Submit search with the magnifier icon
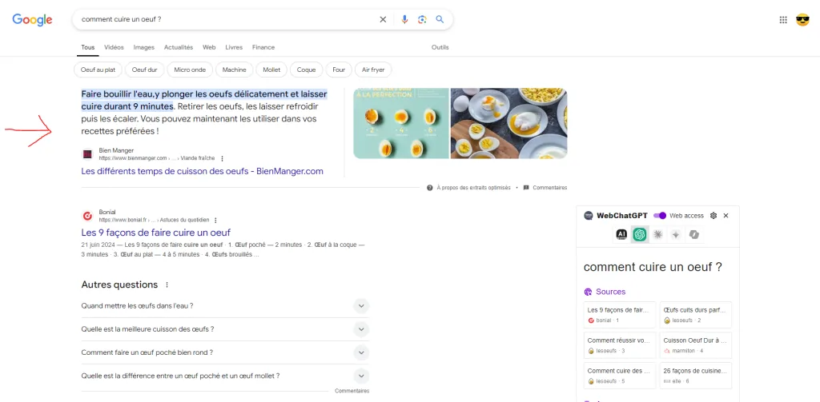Screen dimensions: 820x402 pyautogui.click(x=440, y=19)
